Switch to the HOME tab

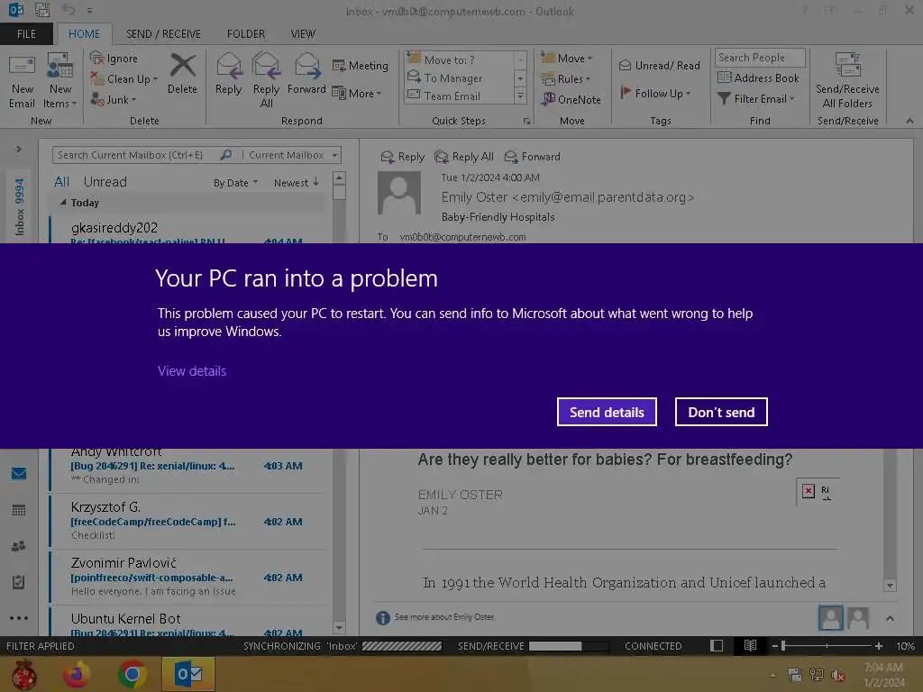[84, 33]
